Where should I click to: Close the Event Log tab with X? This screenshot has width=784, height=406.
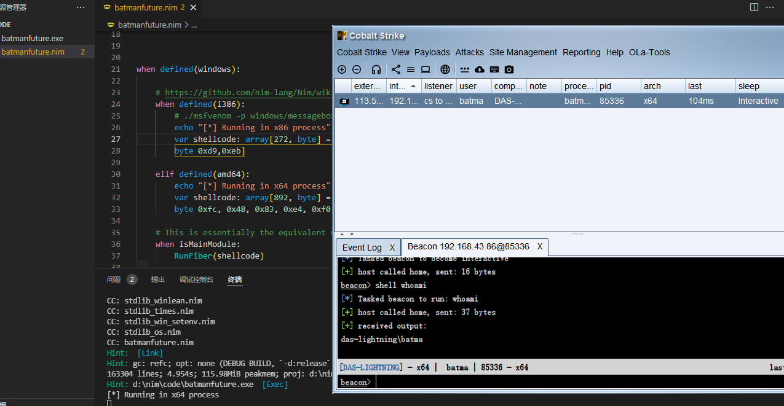(x=392, y=248)
